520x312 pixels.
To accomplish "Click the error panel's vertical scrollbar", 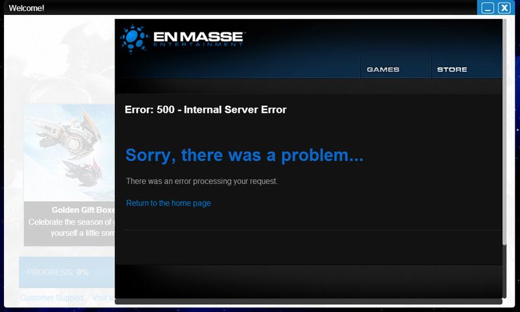I will coord(504,132).
